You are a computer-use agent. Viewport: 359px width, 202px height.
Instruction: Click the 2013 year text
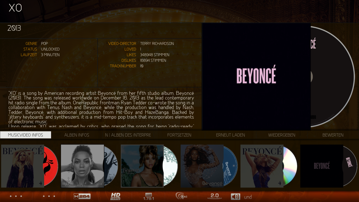[x=14, y=28]
